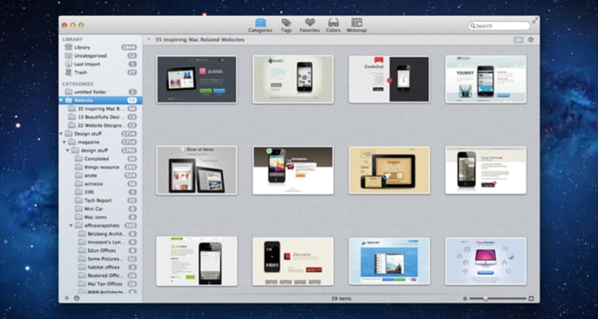Select the things resource folder

(x=100, y=167)
